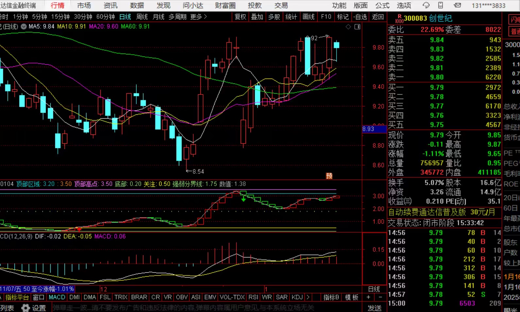Viewport: 520px width, 312px height.
Task: Open the 行情 tab
Action: click(x=58, y=5)
